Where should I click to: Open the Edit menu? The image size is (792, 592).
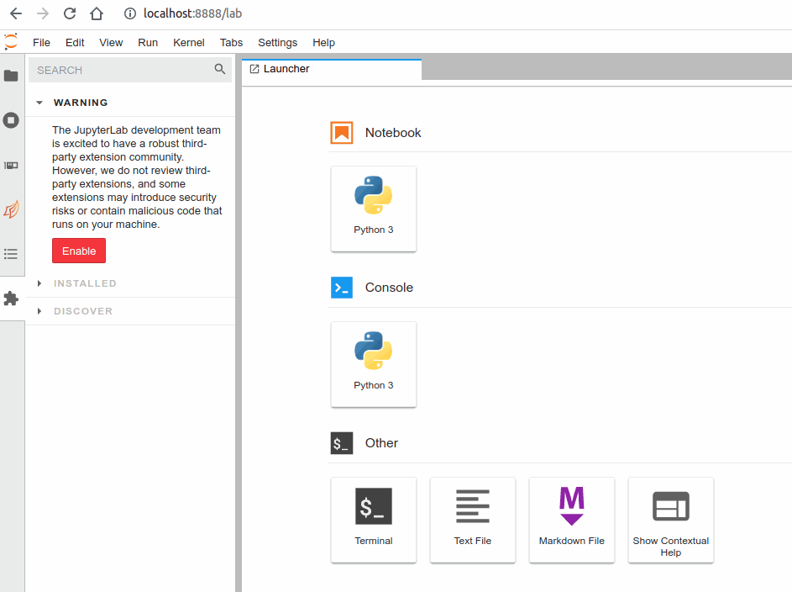(x=75, y=43)
